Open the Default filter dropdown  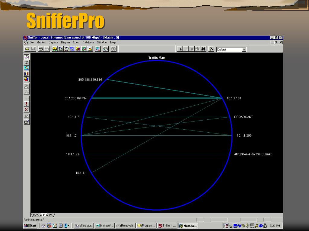tap(244, 50)
